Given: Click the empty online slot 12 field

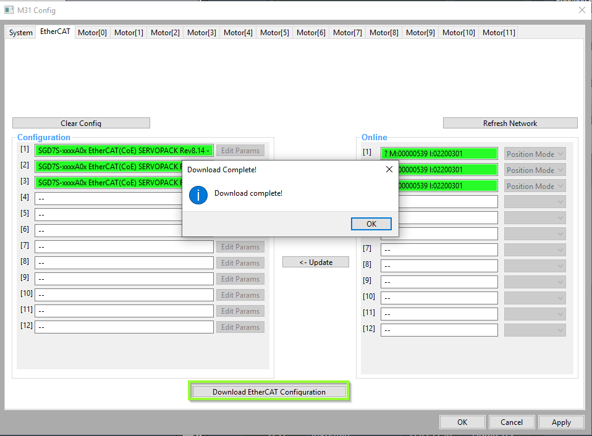Looking at the screenshot, I should click(x=439, y=330).
